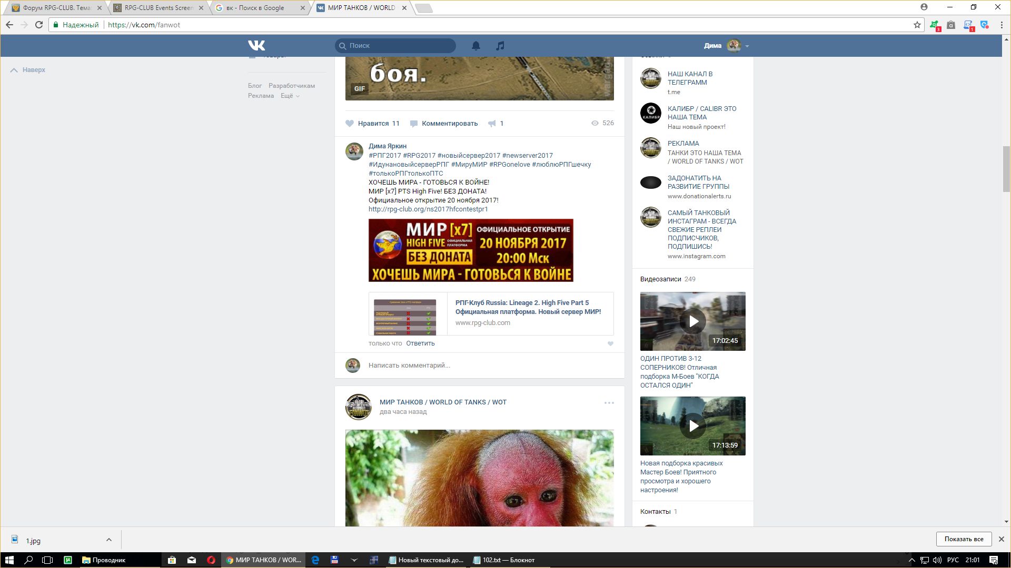The width and height of the screenshot is (1011, 568).
Task: Reload the page in Chrome
Action: [x=38, y=25]
